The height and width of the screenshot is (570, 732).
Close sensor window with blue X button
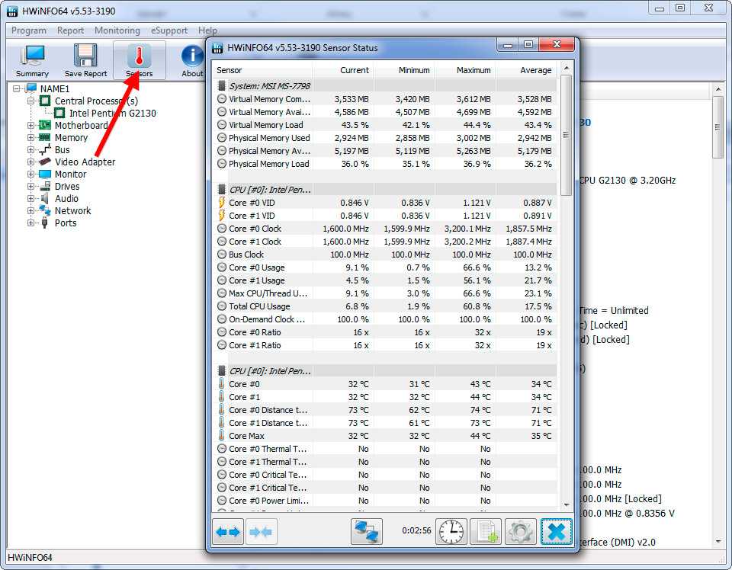[x=557, y=532]
